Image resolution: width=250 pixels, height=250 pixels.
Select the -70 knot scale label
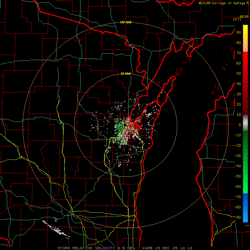tap(237, 197)
